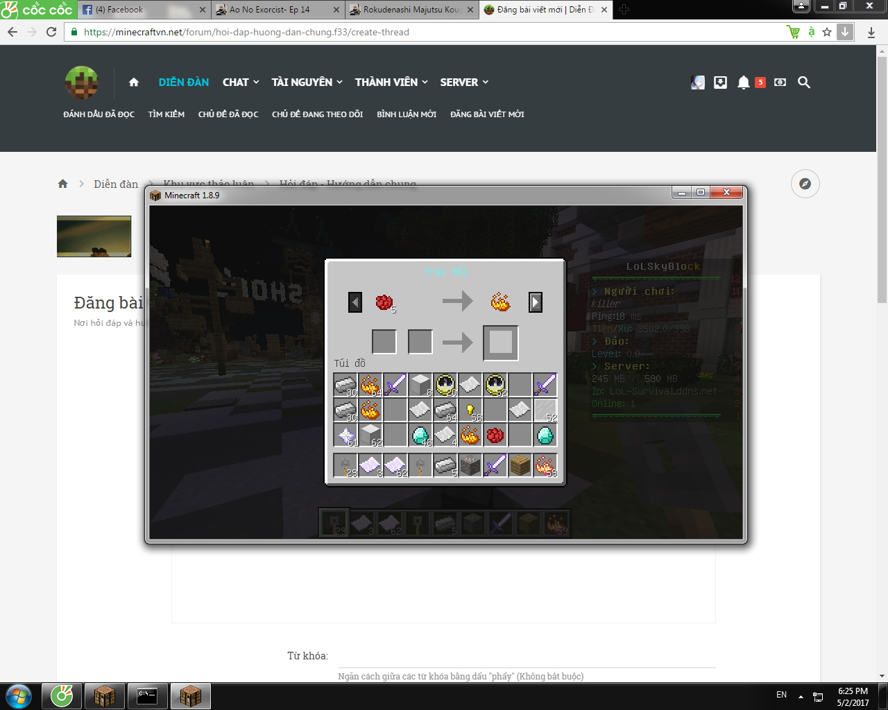Pick the oak planks block in hotbar
Image resolution: width=888 pixels, height=710 pixels.
[520, 465]
